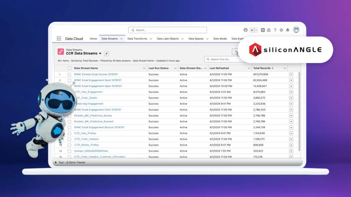Screen dimensions: 351x197
Task: Expand the Data Lake Objects tab chevron
Action: [182, 39]
